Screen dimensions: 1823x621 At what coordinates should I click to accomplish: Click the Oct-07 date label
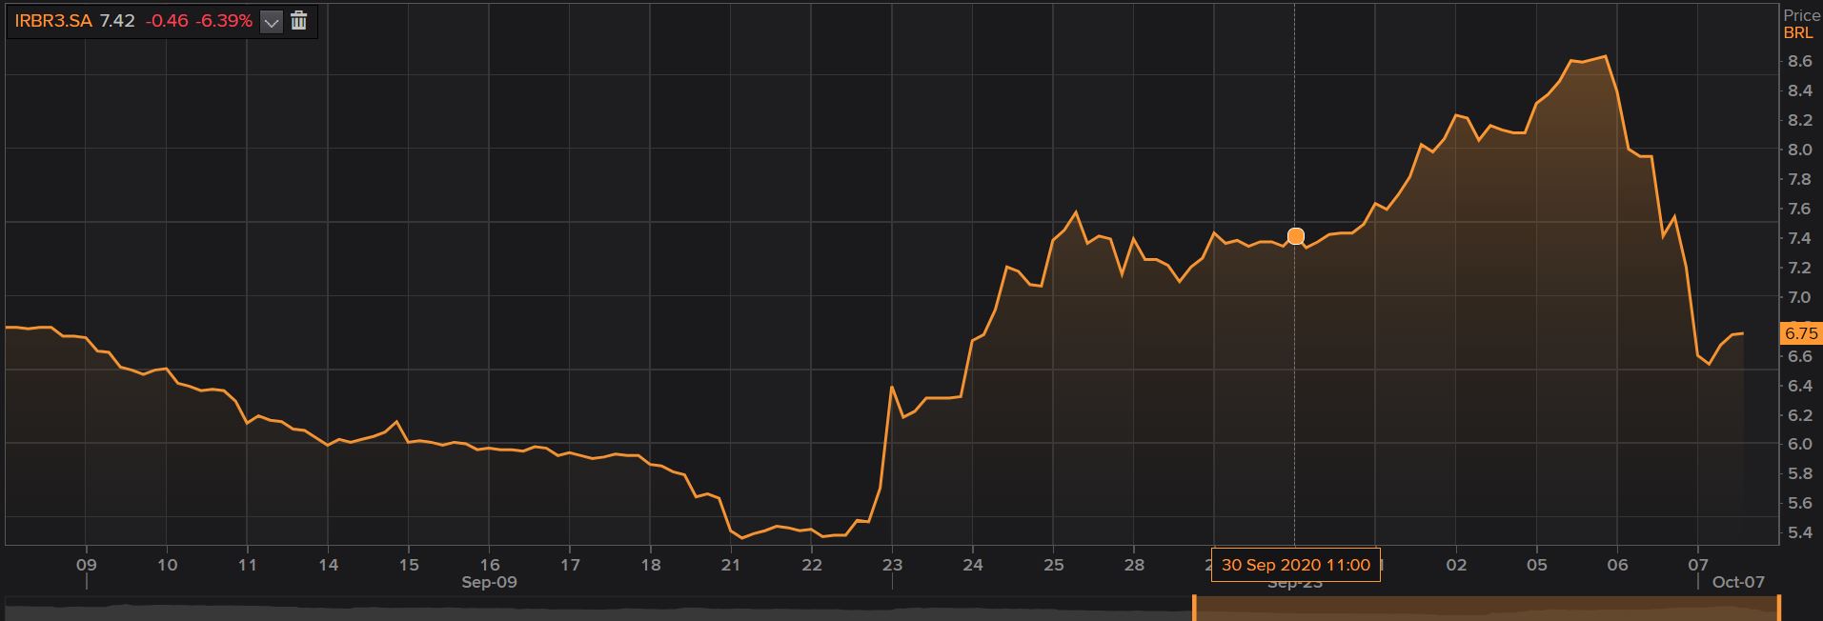coord(1737,582)
